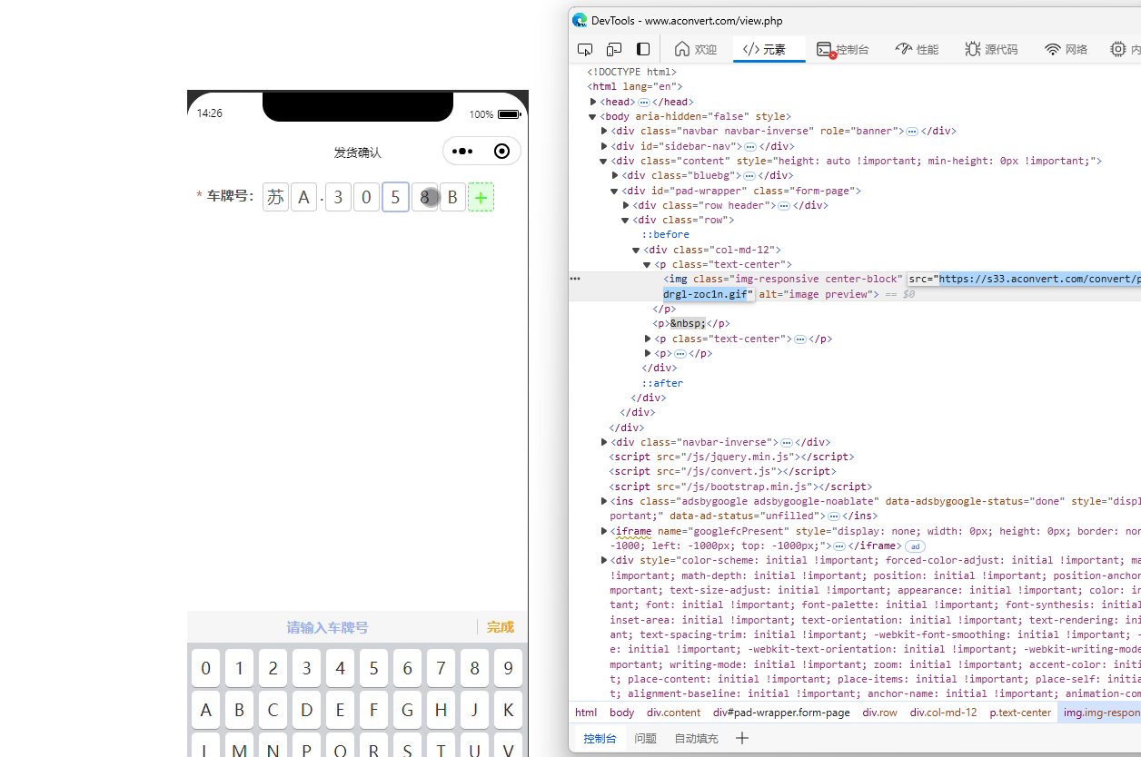Click the green plus plate box
The width and height of the screenshot is (1141, 757).
[481, 197]
